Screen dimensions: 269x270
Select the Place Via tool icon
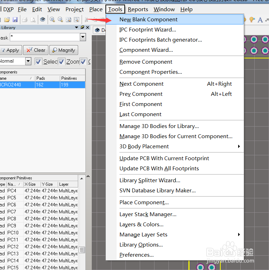click(x=252, y=20)
